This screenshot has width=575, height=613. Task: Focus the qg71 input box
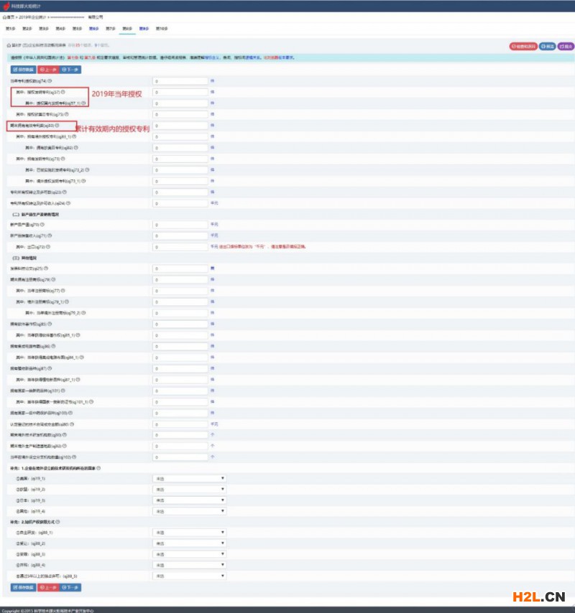(180, 235)
